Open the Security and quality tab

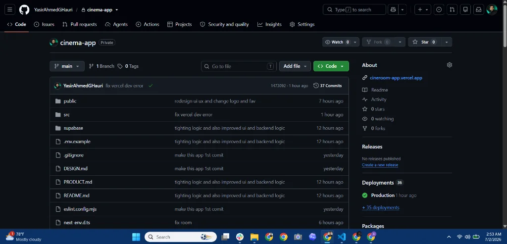click(224, 24)
